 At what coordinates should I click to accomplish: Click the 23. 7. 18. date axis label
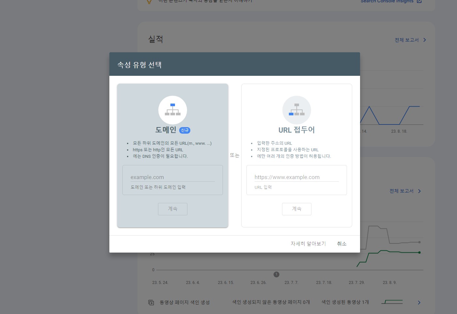click(324, 283)
